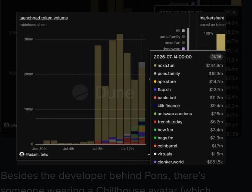This screenshot has height=192, width=252.
Task: Select the bow.fun tooltip row
Action: [x=188, y=130]
